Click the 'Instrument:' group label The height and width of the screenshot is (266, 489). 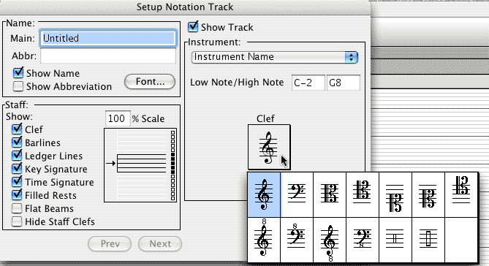pos(214,42)
